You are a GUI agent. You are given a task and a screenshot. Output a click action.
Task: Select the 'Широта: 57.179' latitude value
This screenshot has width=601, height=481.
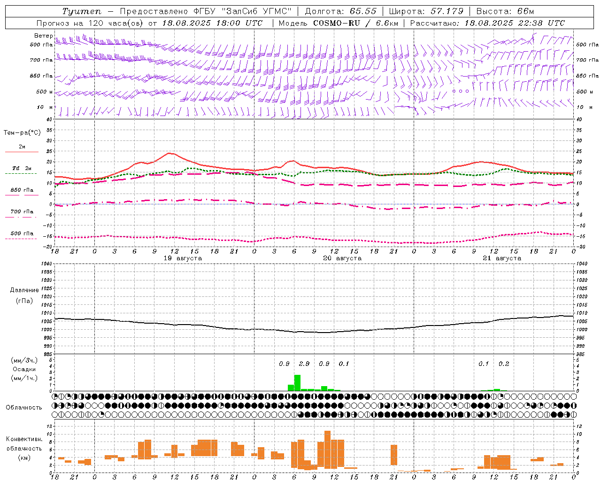(x=426, y=11)
